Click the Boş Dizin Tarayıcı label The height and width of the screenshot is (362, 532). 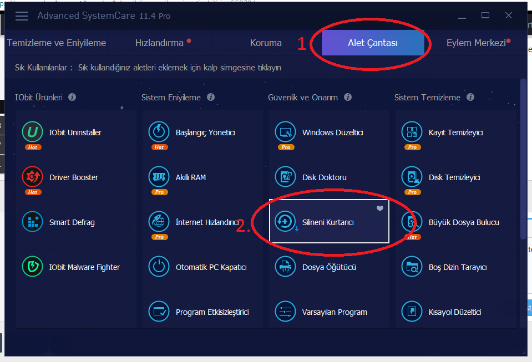click(458, 267)
